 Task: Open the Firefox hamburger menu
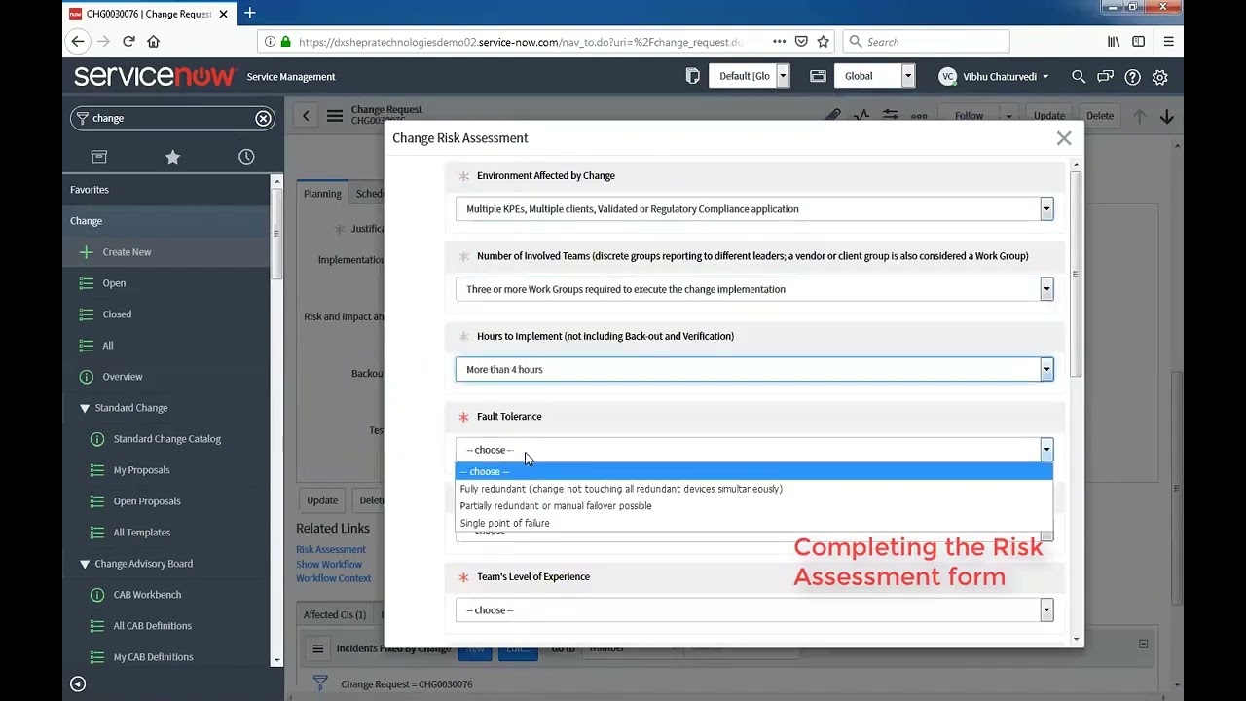(x=1168, y=42)
